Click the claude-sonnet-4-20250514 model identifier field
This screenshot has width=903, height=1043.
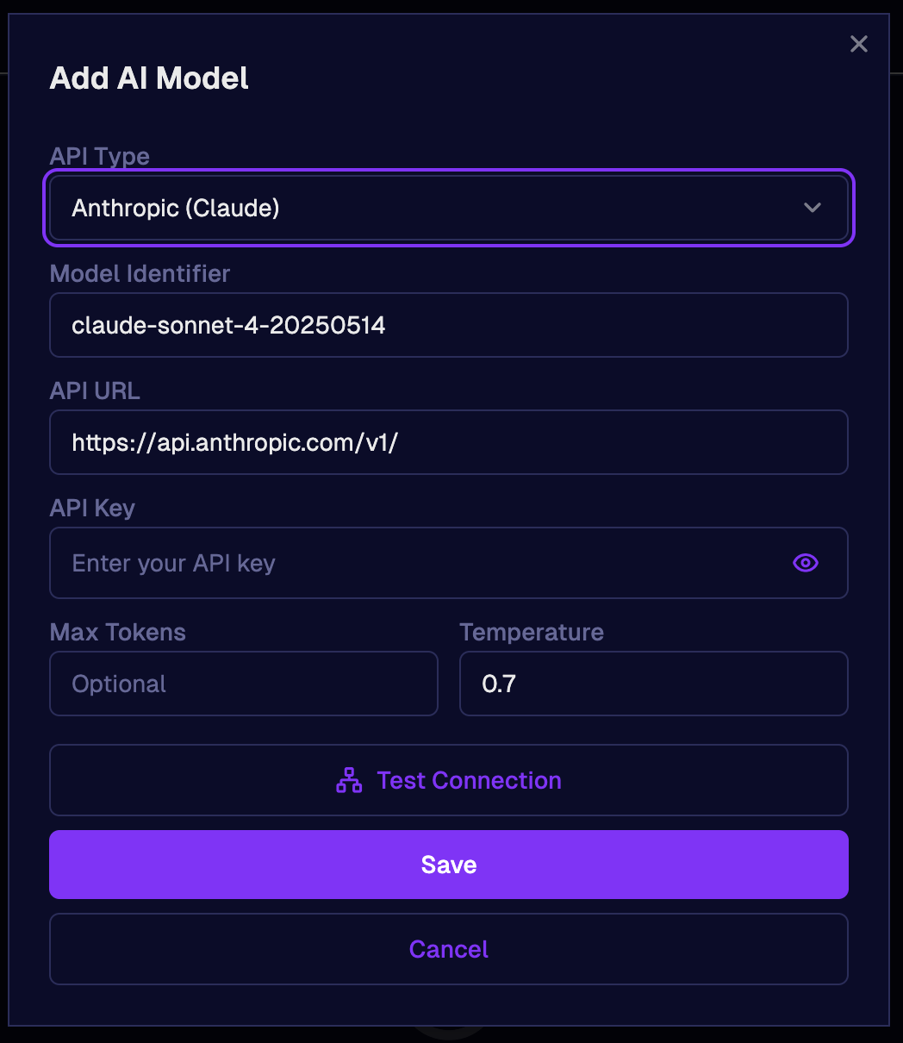(x=449, y=325)
